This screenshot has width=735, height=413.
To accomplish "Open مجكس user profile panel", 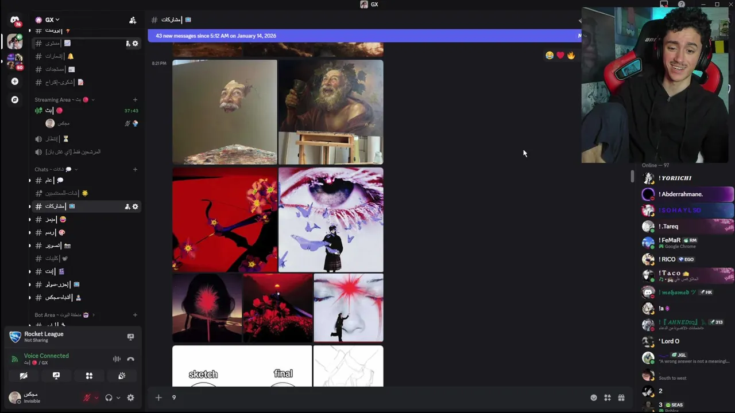I will point(41,397).
